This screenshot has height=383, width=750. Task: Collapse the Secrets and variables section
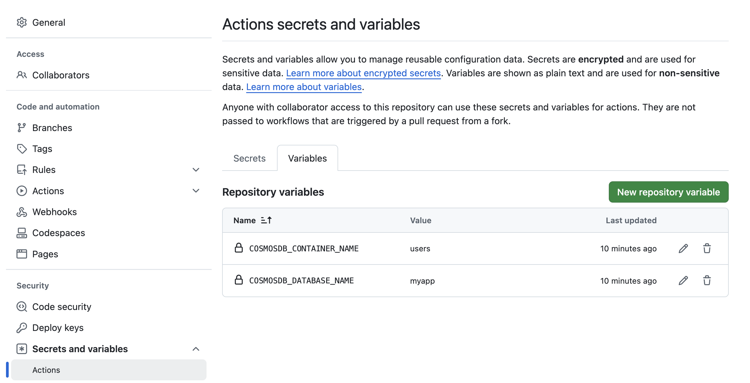coord(196,349)
